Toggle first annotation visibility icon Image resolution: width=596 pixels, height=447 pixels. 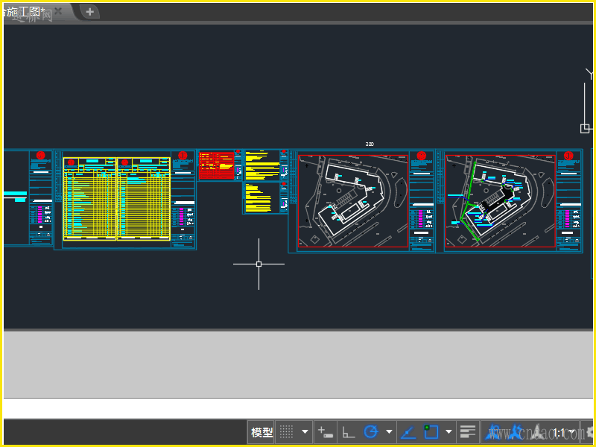493,432
